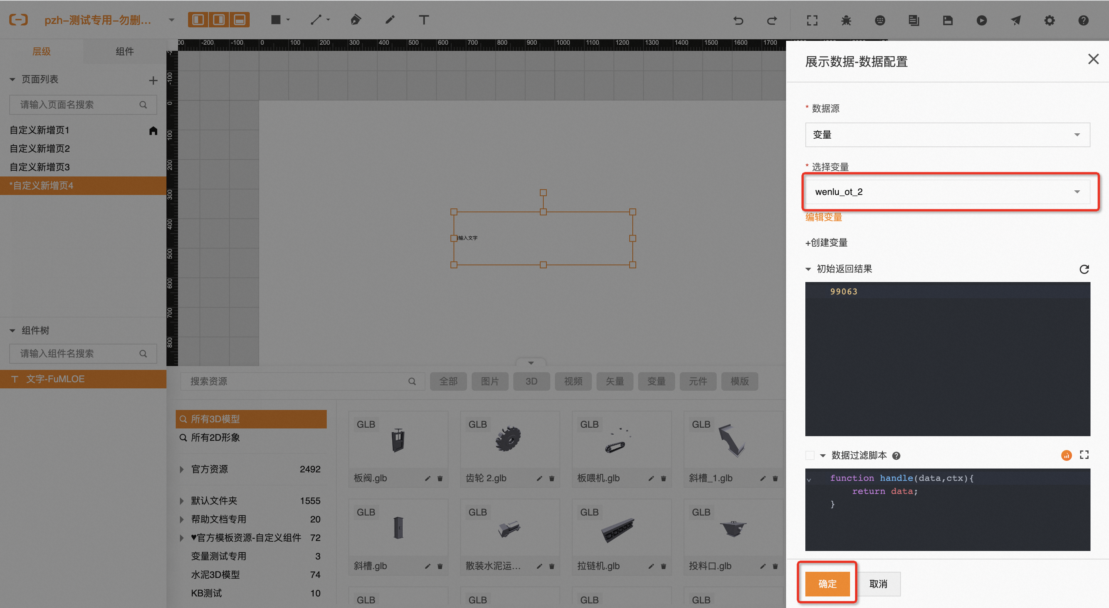Toggle the left panel layout button
Image resolution: width=1109 pixels, height=608 pixels.
[198, 20]
